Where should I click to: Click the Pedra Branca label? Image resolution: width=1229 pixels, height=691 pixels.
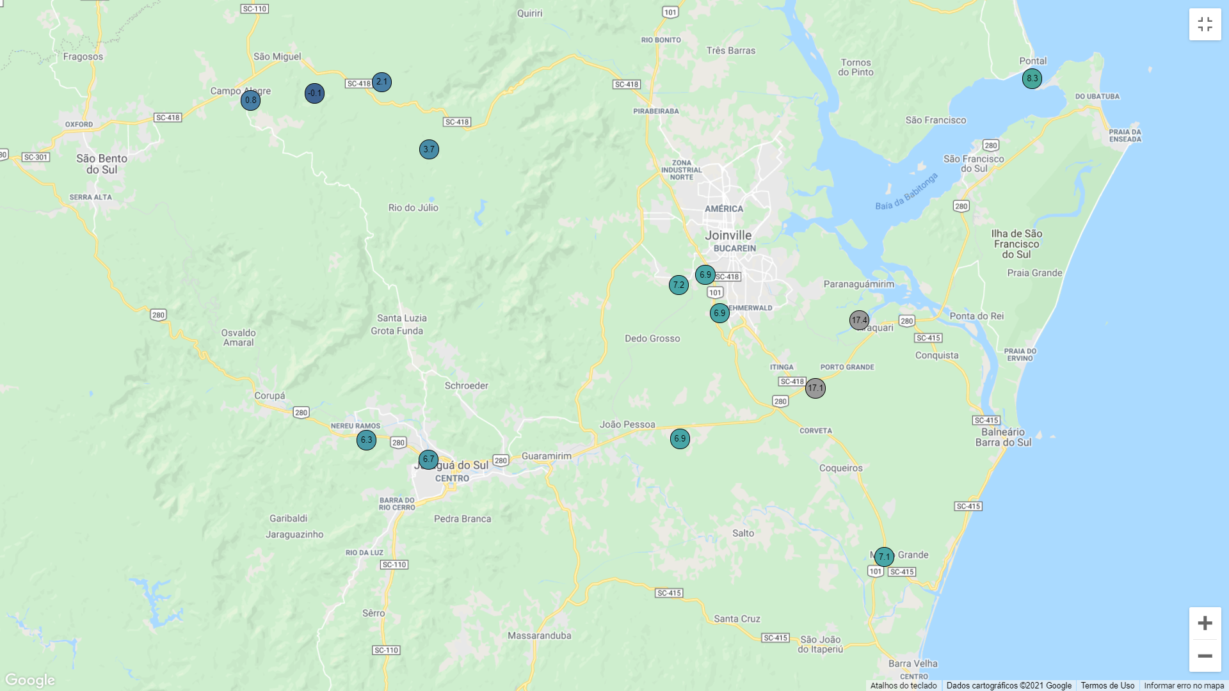coord(463,519)
